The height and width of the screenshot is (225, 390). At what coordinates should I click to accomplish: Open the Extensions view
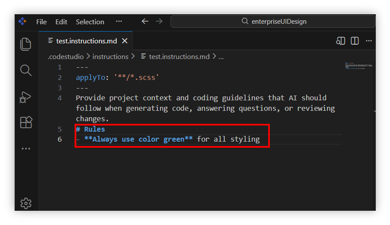click(26, 122)
